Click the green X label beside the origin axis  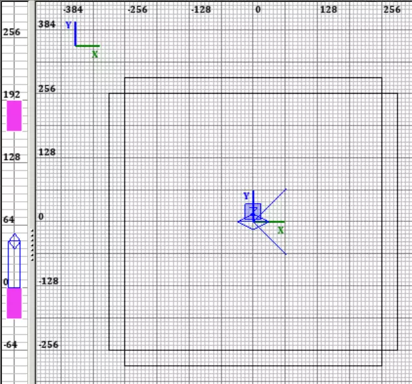280,230
